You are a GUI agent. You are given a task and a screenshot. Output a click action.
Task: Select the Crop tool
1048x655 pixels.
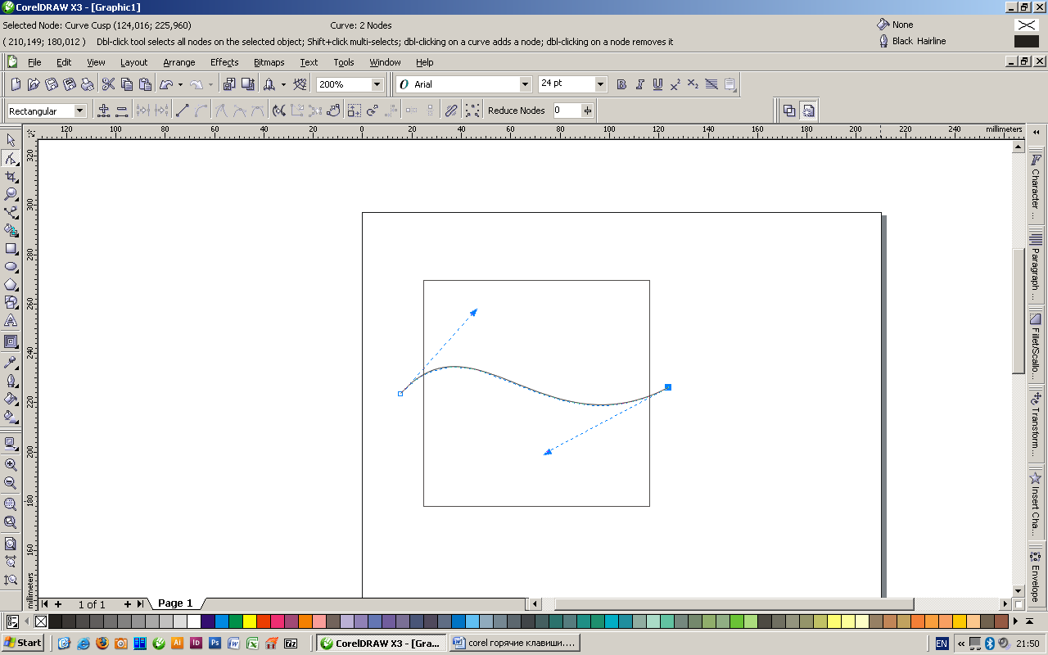(x=11, y=176)
